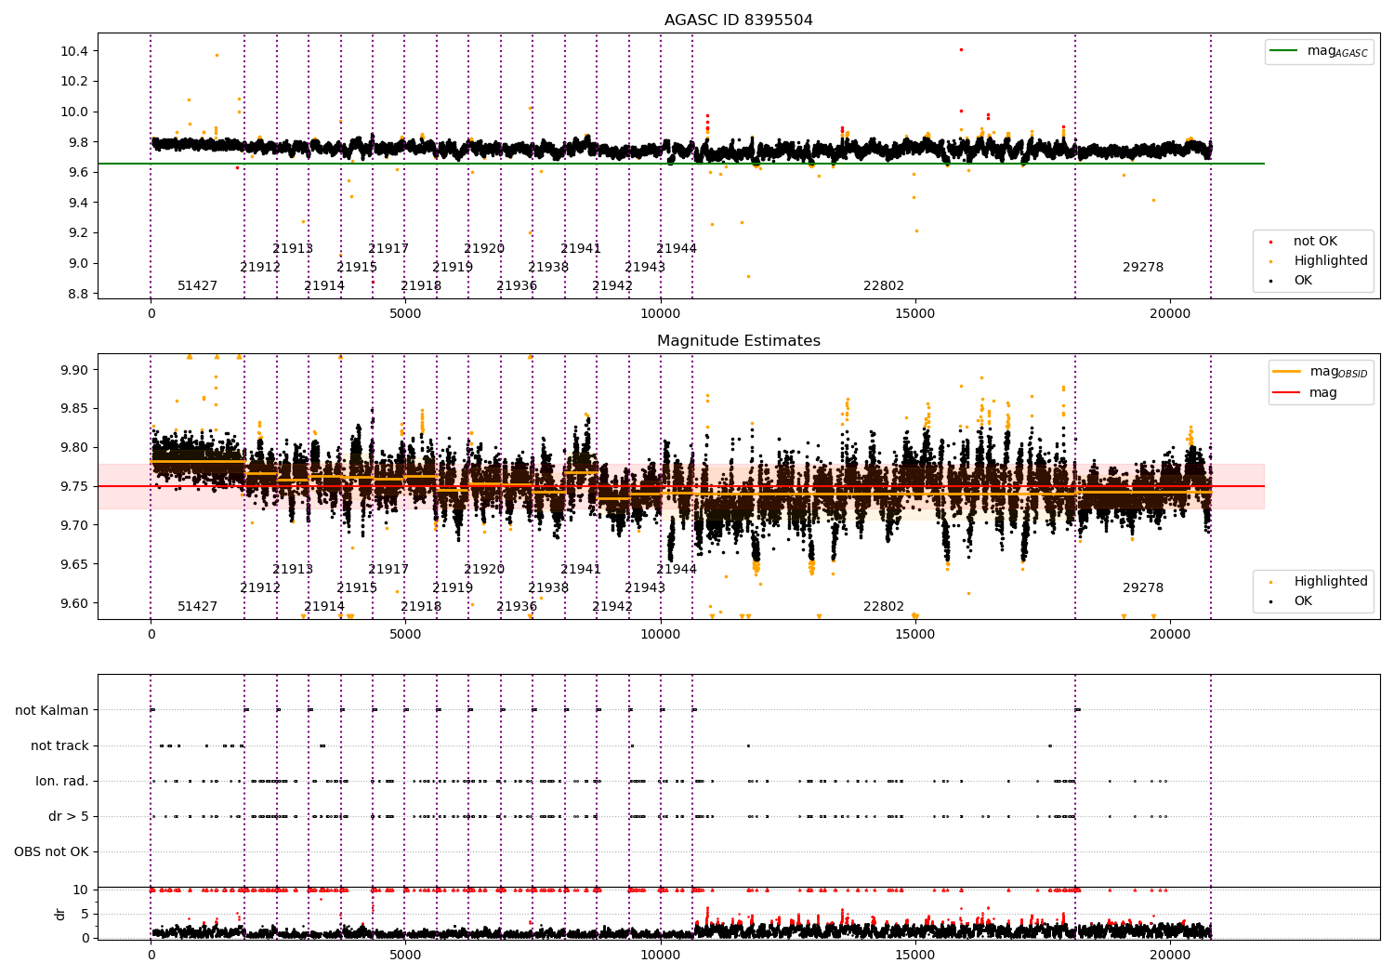Click the 'dr' axis label in bottom plot
Screen dimensions: 1394x976
(x=60, y=914)
